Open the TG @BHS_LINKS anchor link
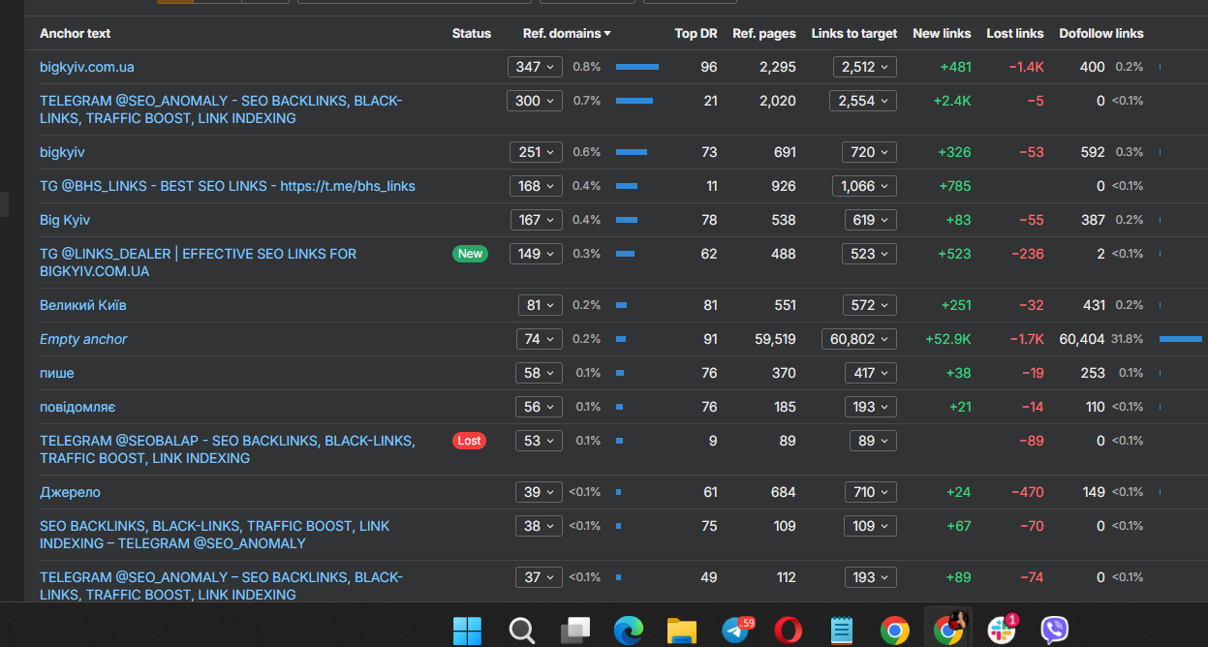Image resolution: width=1208 pixels, height=647 pixels. point(228,186)
